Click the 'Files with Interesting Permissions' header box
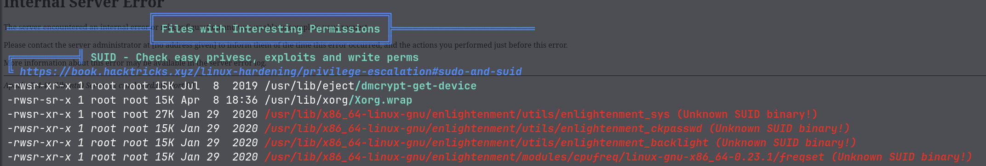The height and width of the screenshot is (166, 986). pyautogui.click(x=271, y=29)
